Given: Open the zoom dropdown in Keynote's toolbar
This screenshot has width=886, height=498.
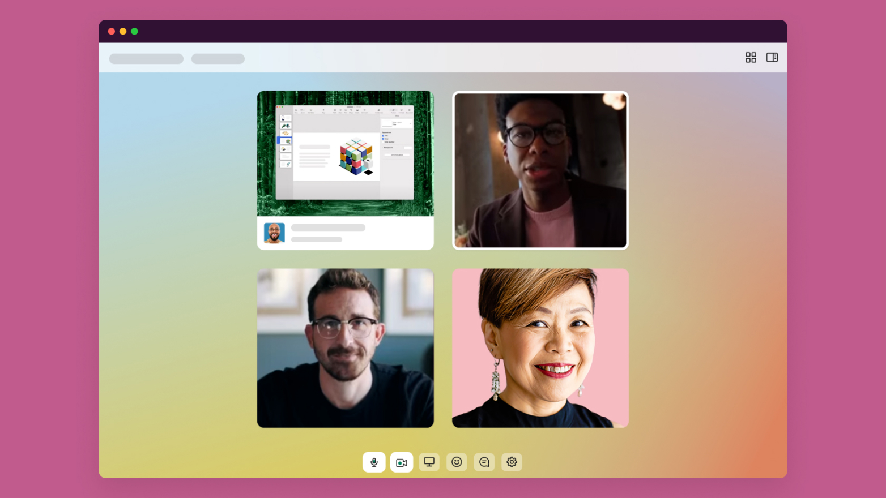Looking at the screenshot, I should tap(303, 110).
